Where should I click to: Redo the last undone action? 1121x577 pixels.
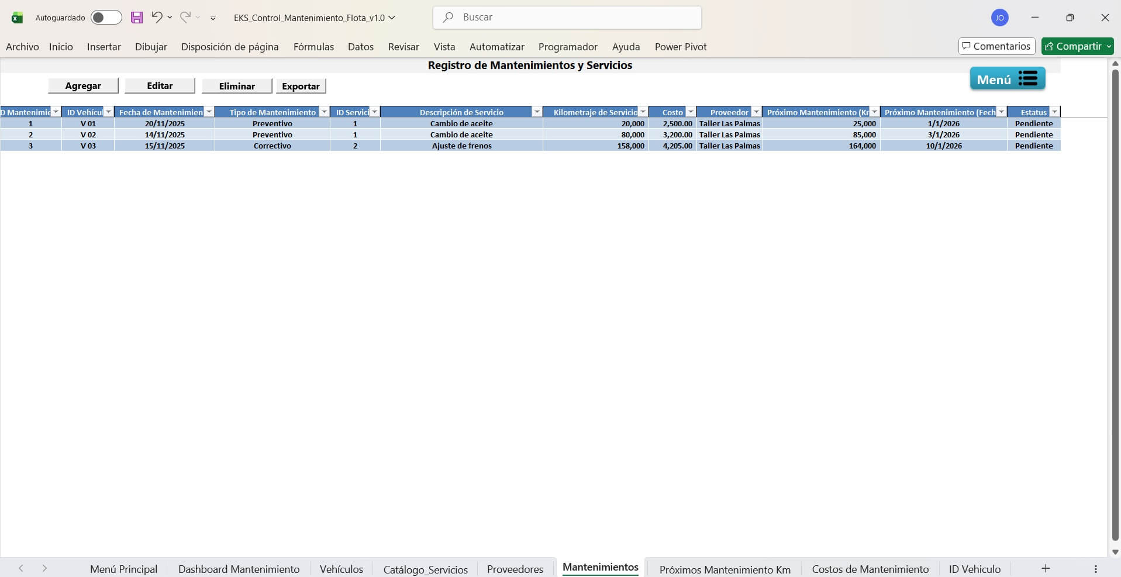[185, 17]
